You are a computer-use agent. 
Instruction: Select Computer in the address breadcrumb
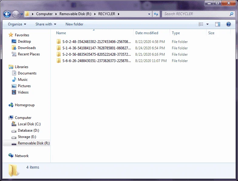pos(44,14)
